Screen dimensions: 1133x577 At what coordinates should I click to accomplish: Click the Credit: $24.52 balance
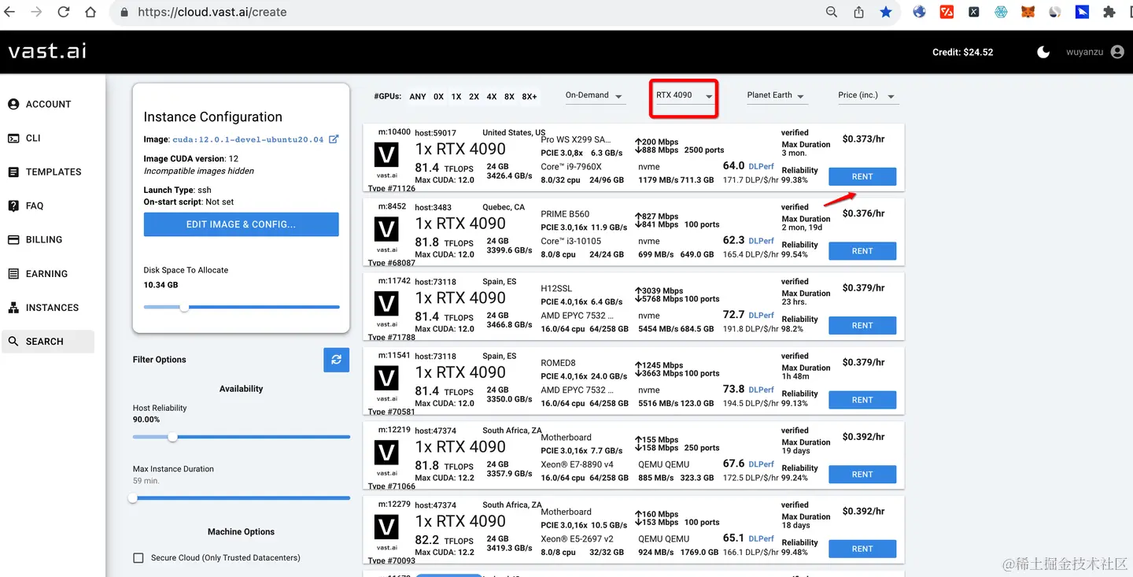click(962, 52)
